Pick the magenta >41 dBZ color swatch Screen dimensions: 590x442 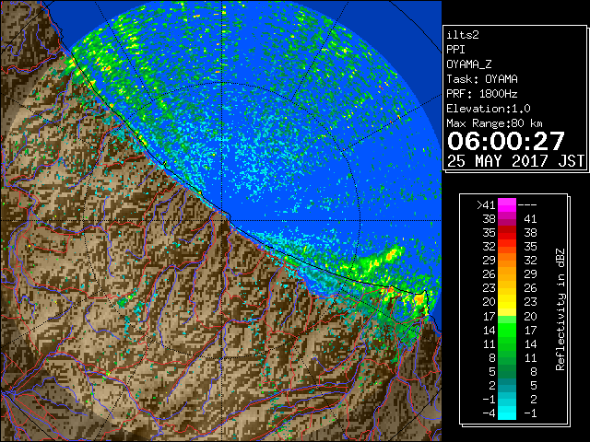[x=507, y=205]
